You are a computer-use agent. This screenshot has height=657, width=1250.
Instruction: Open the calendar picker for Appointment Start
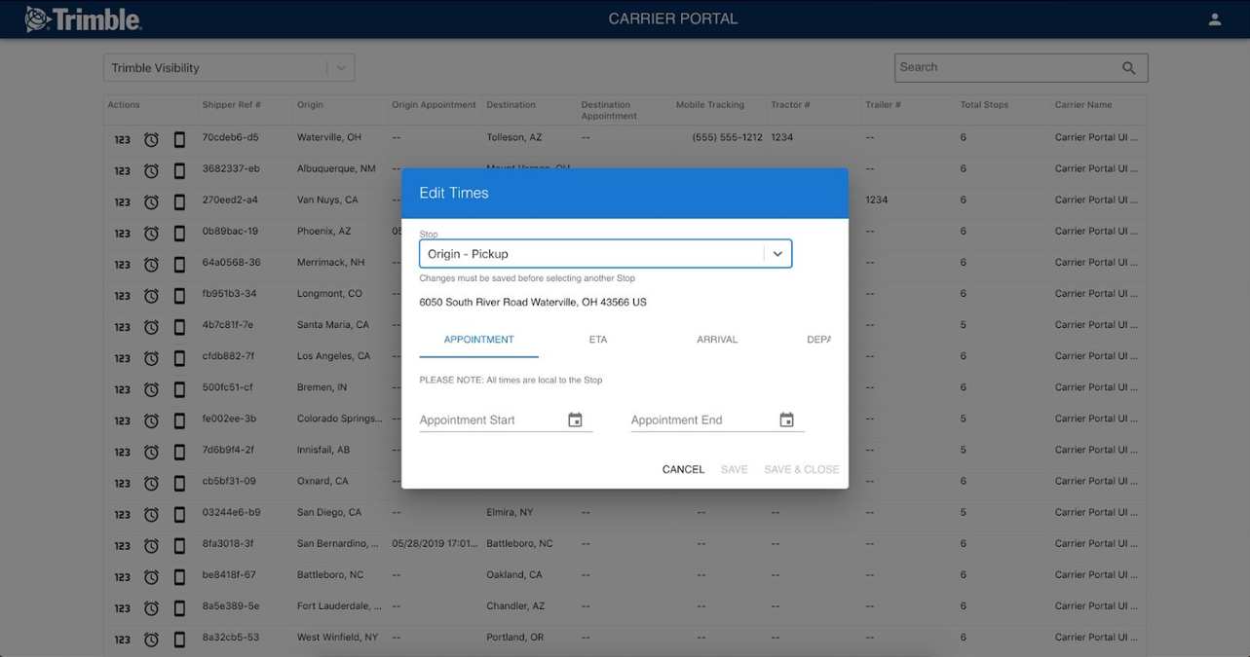click(x=575, y=419)
